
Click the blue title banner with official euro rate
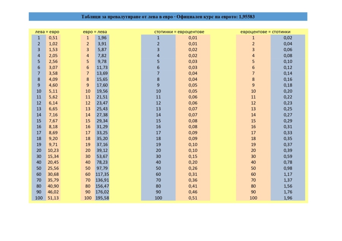(168, 17)
